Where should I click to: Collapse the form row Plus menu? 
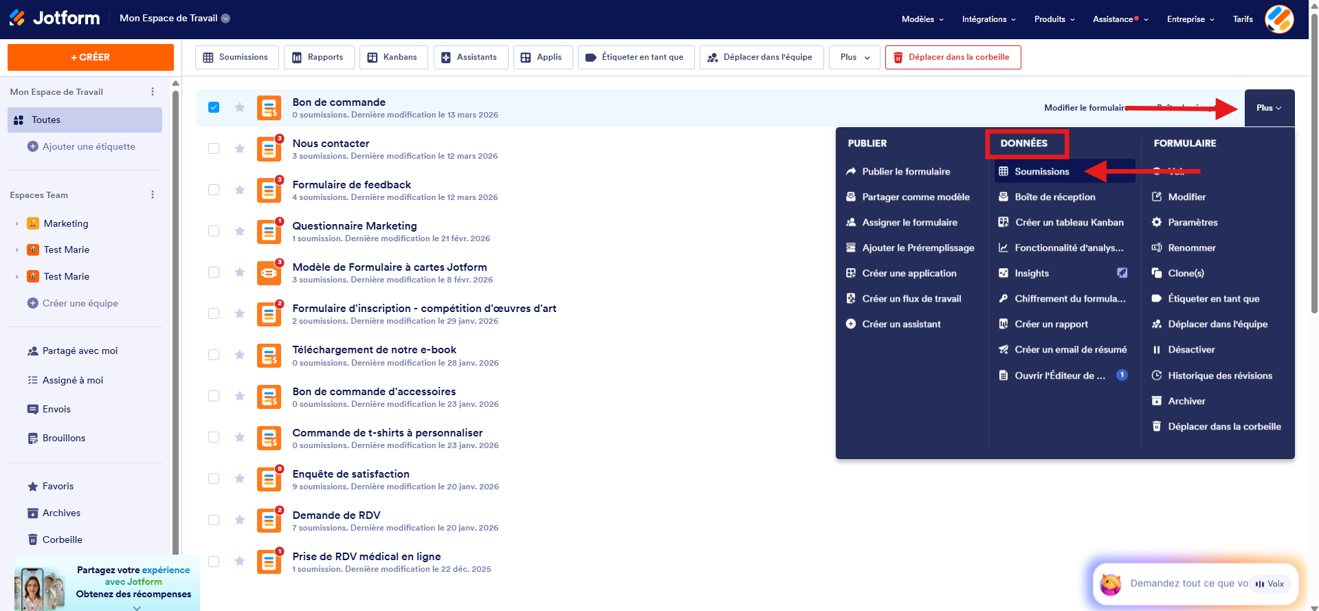pyautogui.click(x=1270, y=108)
